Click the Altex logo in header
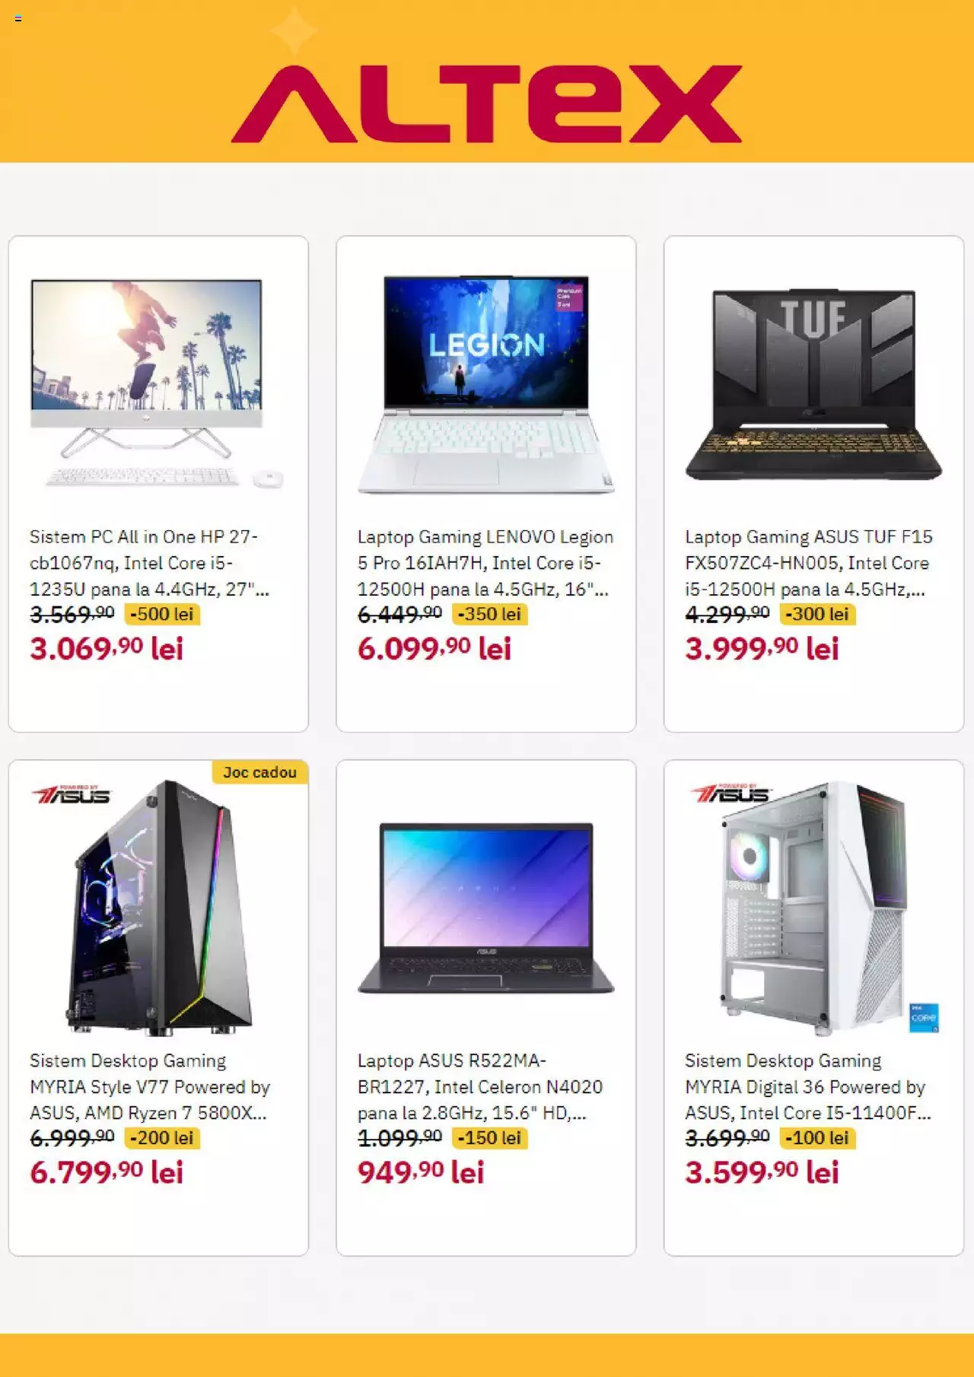 coord(486,104)
